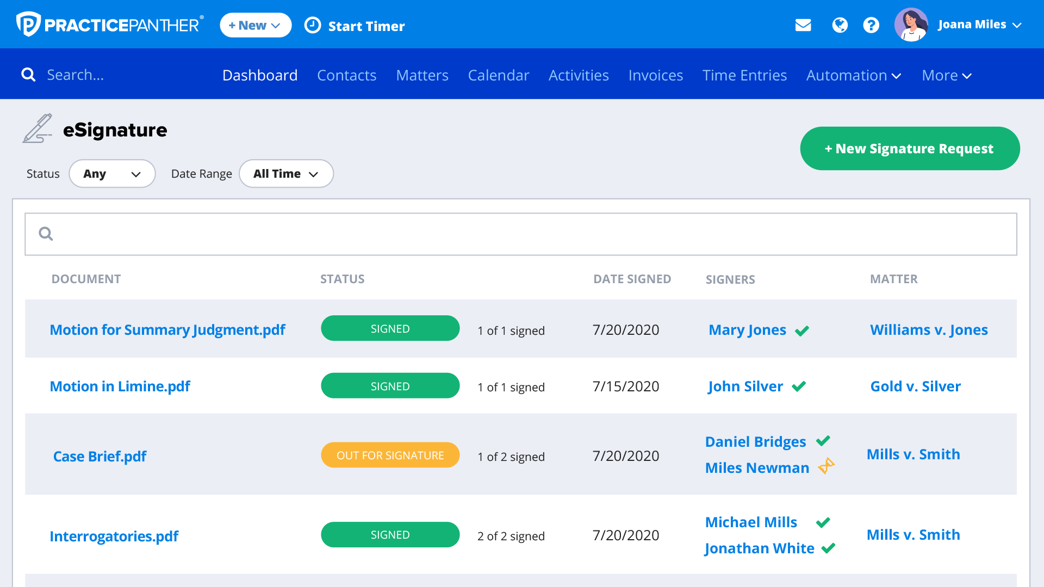Click the magnifier icon beside Search
The image size is (1044, 587).
pos(28,75)
